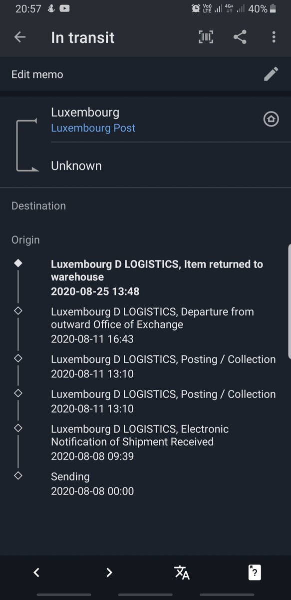Edit memo with the pencil icon
The image size is (291, 600).
[x=271, y=74]
